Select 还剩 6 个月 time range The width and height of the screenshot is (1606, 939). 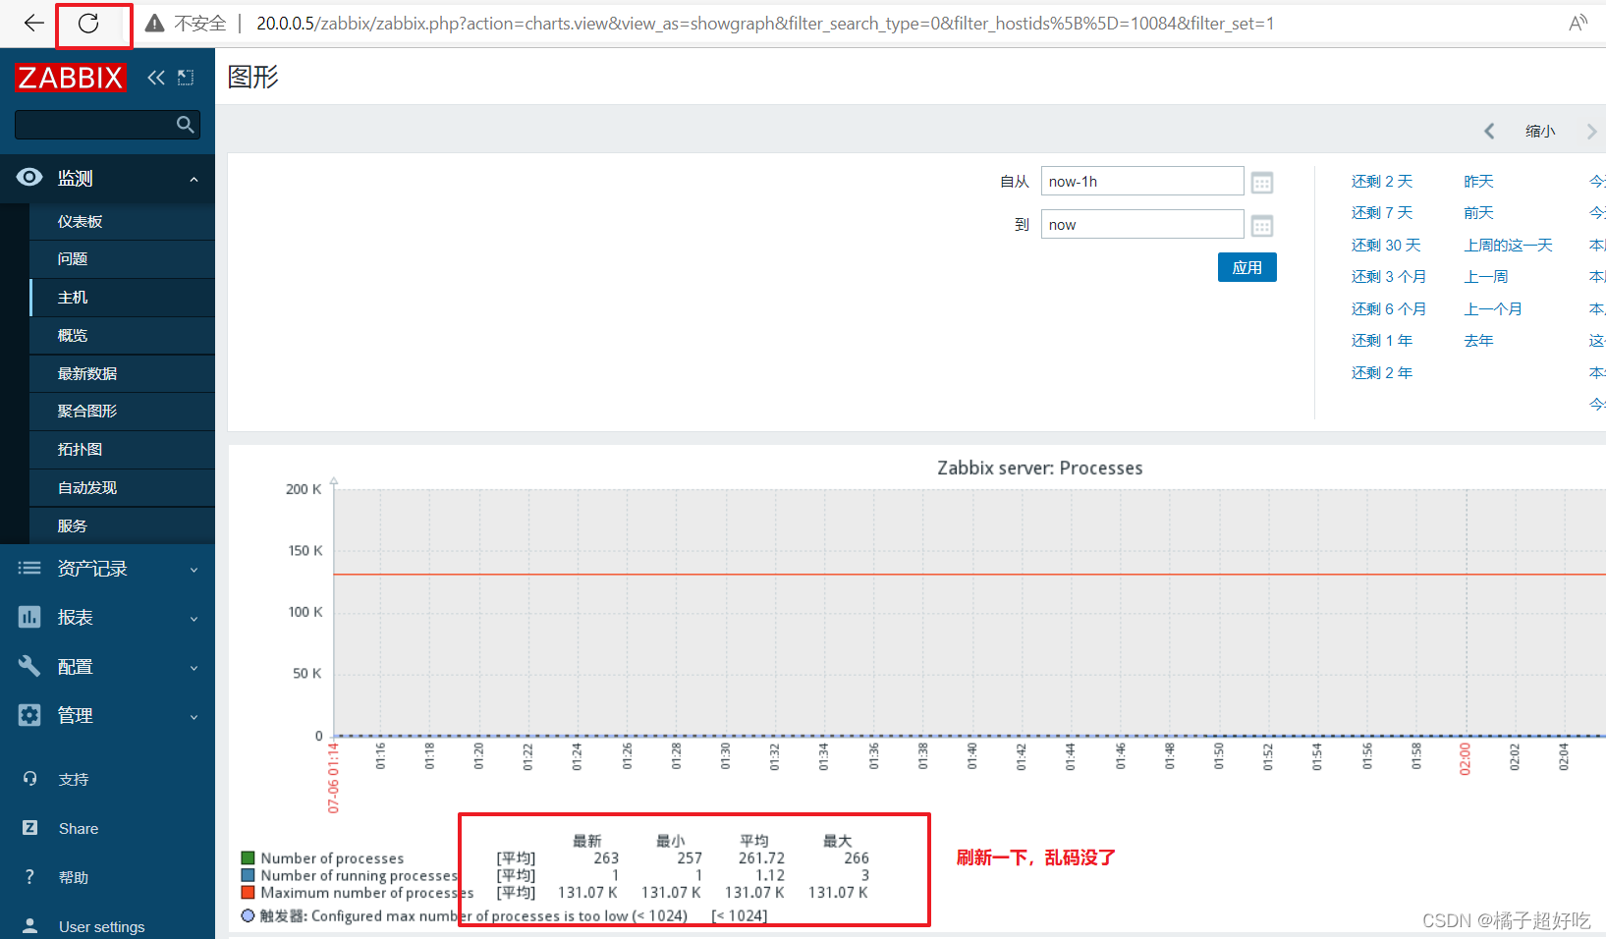[1389, 309]
